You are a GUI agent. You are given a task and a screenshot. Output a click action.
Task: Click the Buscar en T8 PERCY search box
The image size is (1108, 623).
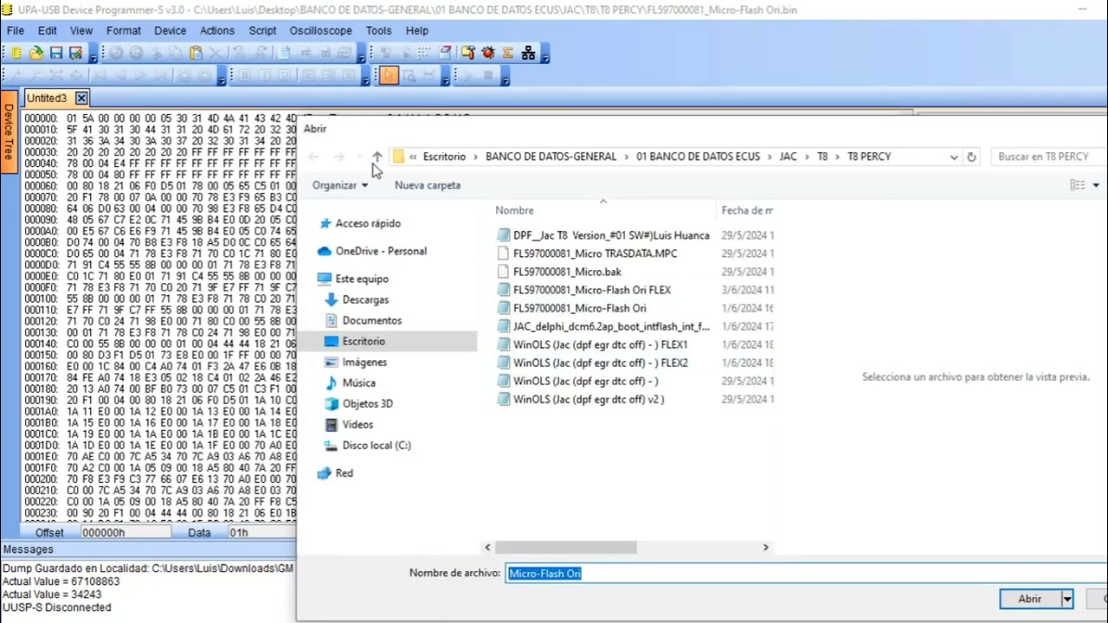(x=1047, y=157)
